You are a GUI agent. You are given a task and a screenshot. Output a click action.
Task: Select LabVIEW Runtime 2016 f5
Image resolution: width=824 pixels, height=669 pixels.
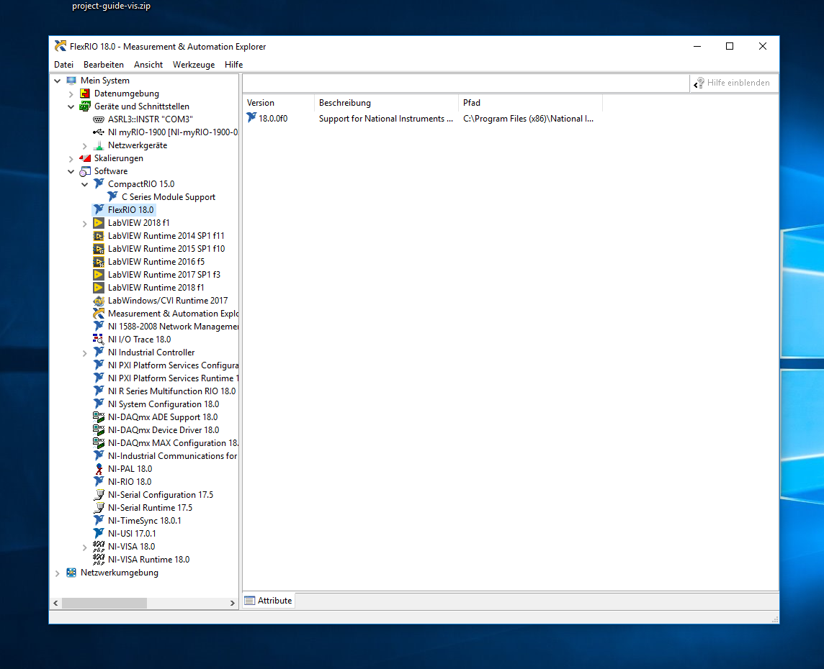[156, 262]
